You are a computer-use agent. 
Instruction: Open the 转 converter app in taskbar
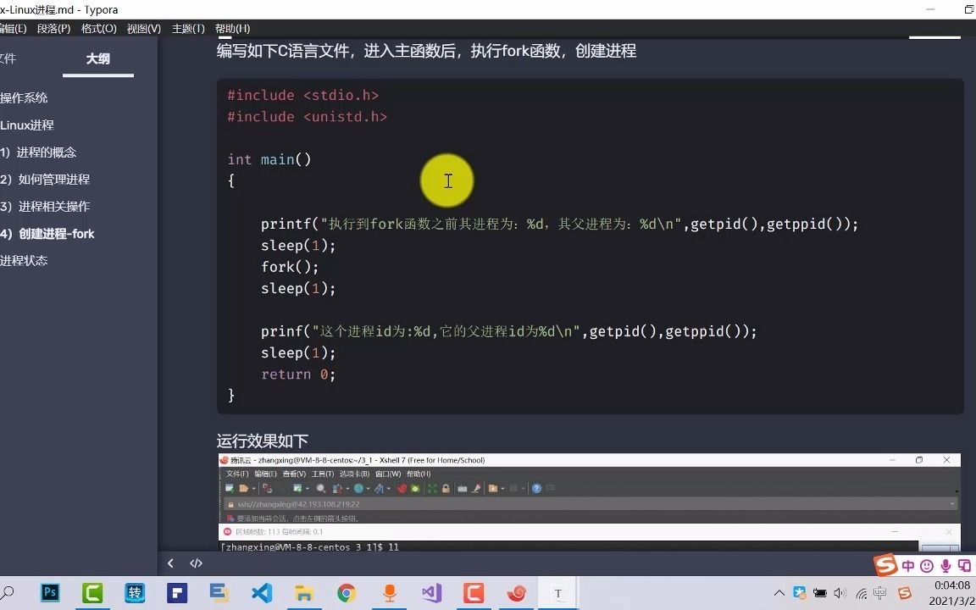pyautogui.click(x=135, y=592)
